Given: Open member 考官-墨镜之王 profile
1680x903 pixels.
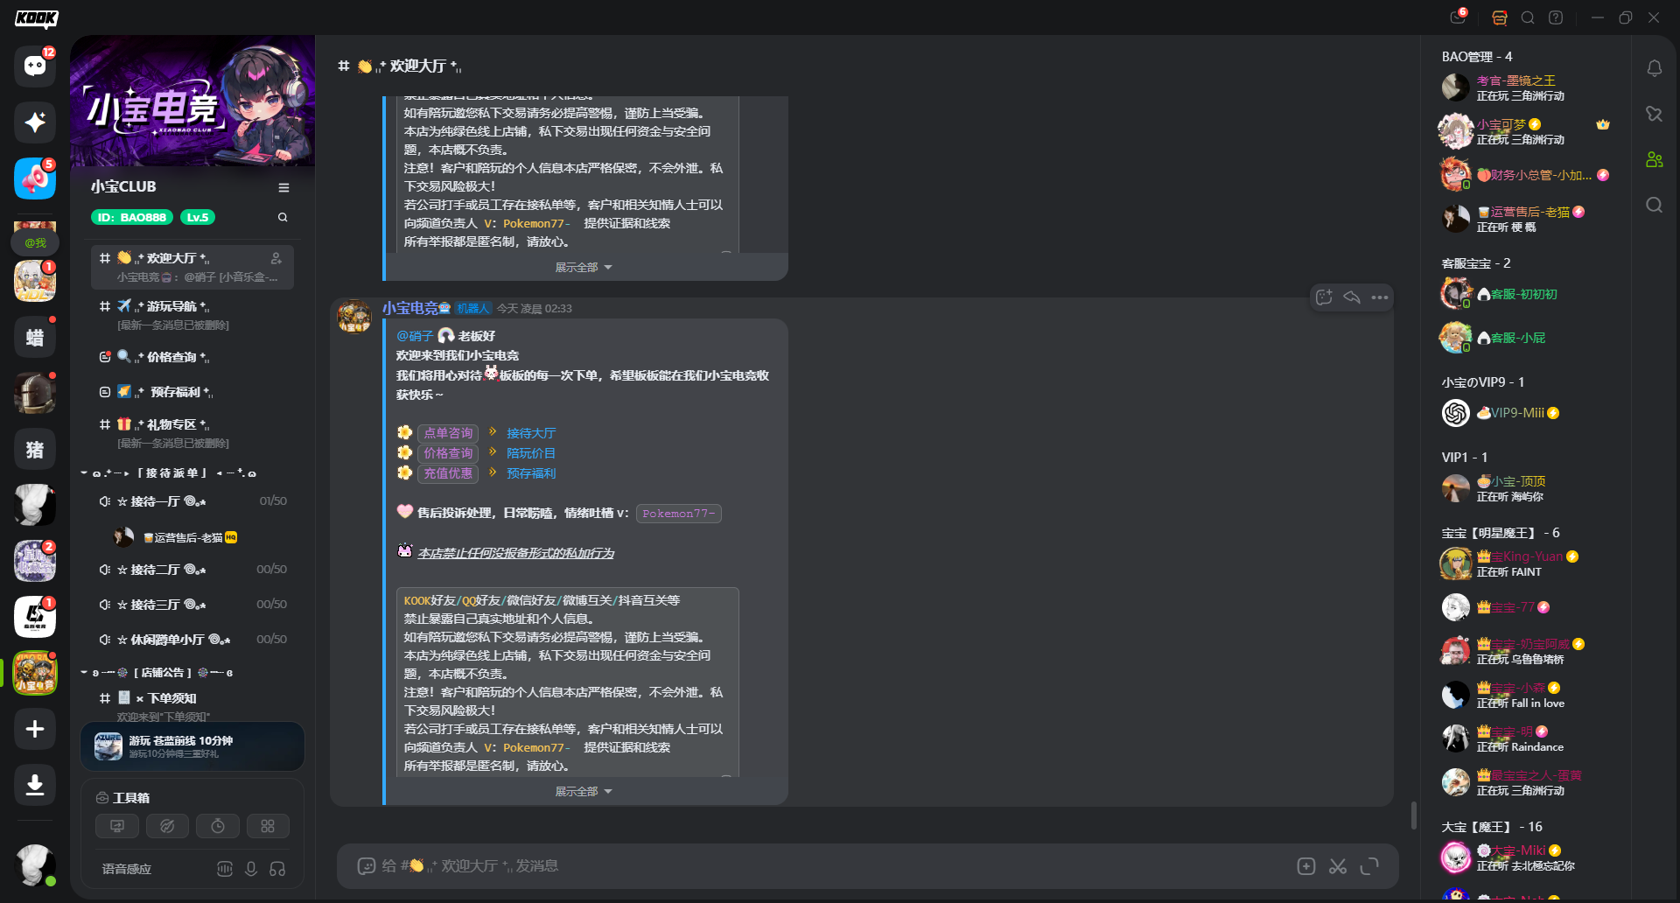Looking at the screenshot, I should [1526, 87].
